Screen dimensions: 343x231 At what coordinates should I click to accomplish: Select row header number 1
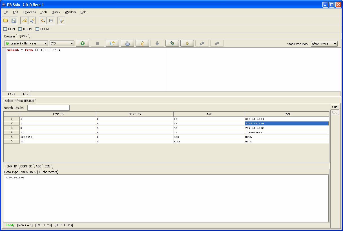tap(12, 119)
